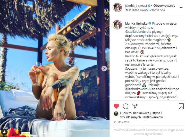Image resolution: width=185 pixels, height=137 pixels.
Task: Click blanka_lipinska username in caption
Action: 136,24
